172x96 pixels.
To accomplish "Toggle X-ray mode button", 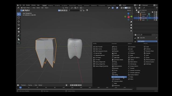I will coord(121,8).
